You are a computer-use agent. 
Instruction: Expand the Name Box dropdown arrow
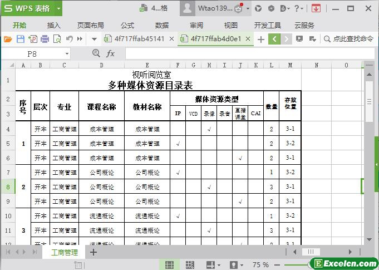pyautogui.click(x=67, y=53)
